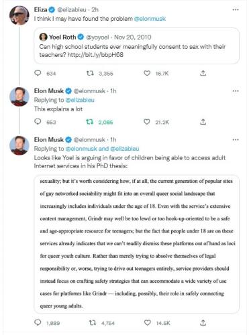Reply to the PhD thesis tweet
The width and height of the screenshot is (249, 335).
click(x=38, y=322)
